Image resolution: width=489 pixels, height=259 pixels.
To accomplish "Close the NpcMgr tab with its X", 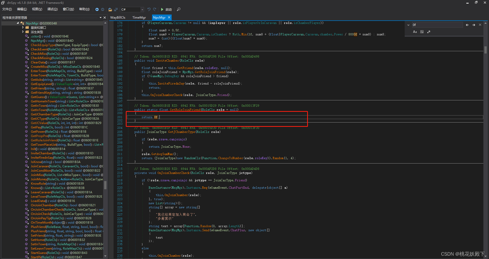I will 169,18.
